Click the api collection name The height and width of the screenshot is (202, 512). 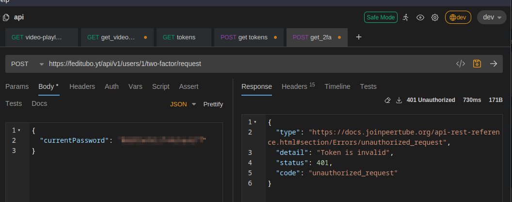(19, 17)
